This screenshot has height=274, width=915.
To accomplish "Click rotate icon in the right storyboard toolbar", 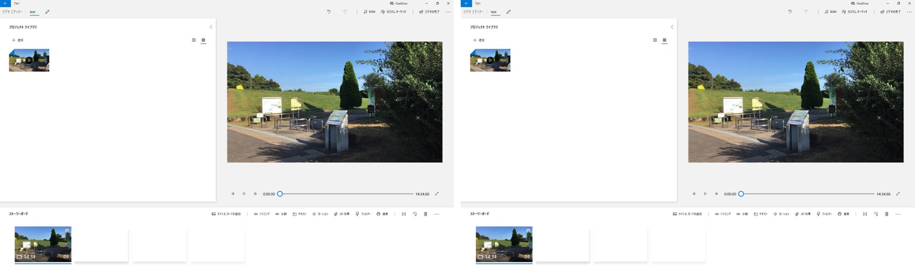I will pos(876,214).
